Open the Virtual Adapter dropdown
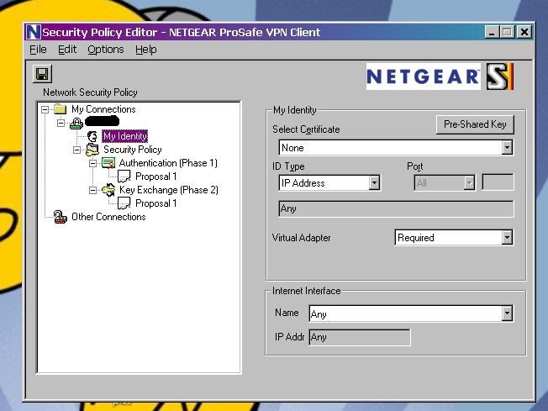Screen dimensions: 548x411 (x=507, y=238)
